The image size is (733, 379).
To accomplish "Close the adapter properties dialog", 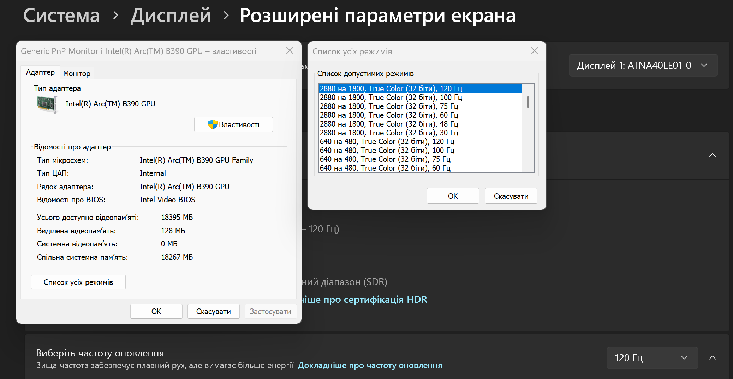I will click(290, 51).
